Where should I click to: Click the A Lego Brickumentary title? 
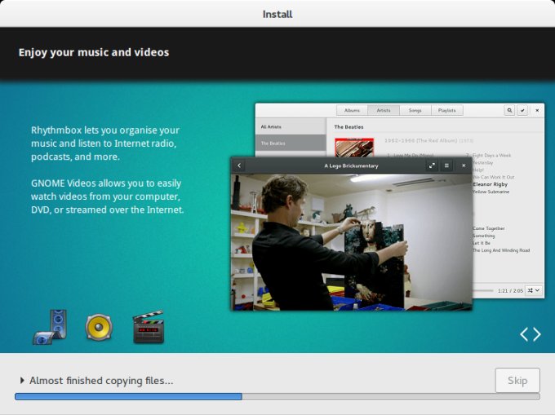pyautogui.click(x=351, y=166)
